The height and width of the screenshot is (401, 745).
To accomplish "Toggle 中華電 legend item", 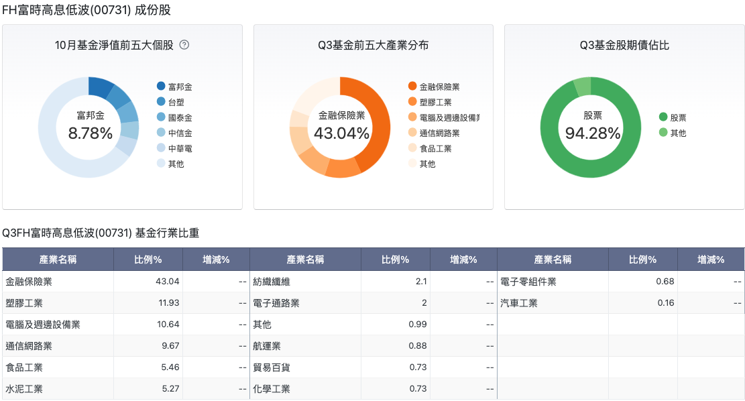I will tap(174, 148).
